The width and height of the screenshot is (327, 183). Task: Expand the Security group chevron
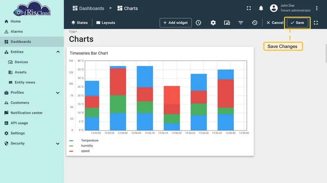(58, 144)
